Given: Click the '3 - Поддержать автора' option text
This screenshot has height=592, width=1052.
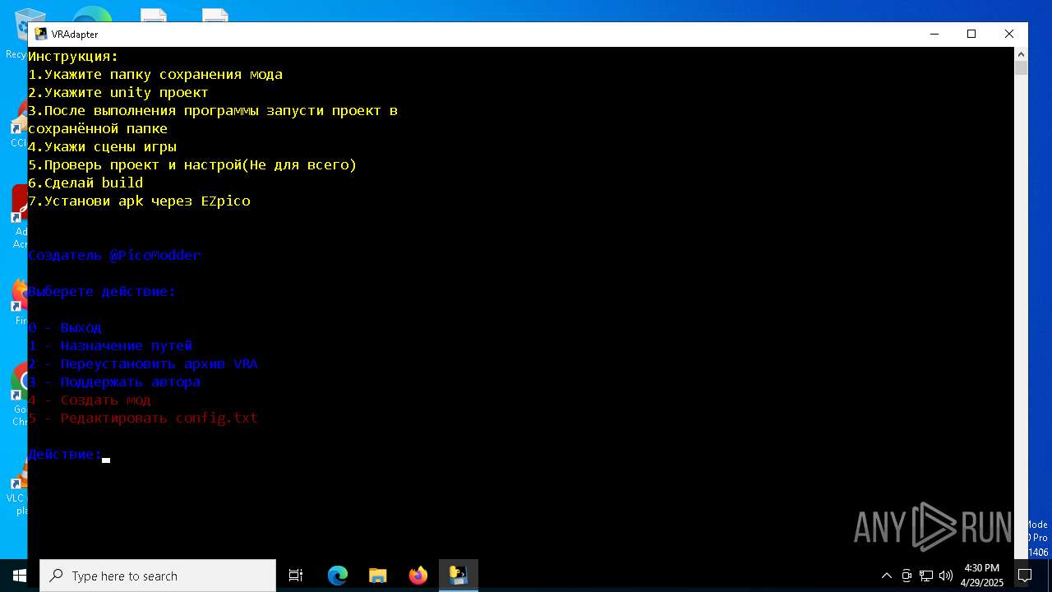Looking at the screenshot, I should pos(114,382).
